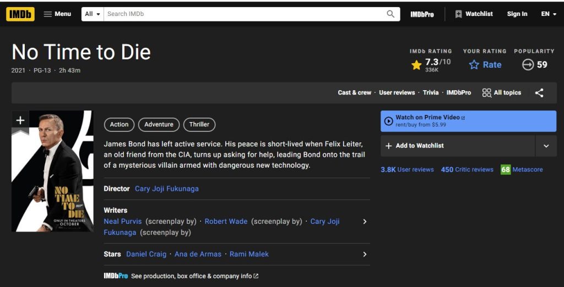Click the Sign In button

(517, 14)
